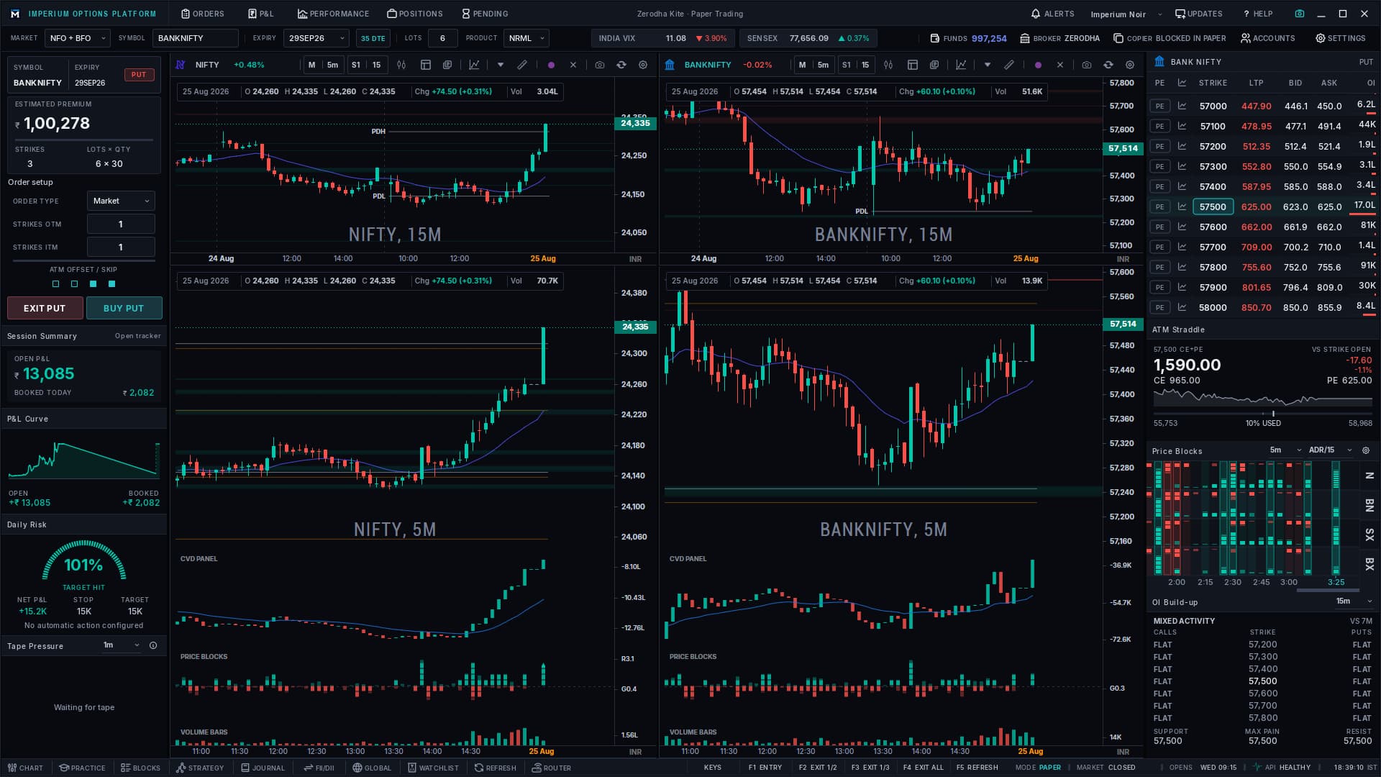Viewport: 1381px width, 777px height.
Task: Select ruler tool in BANKNIFTY toolbar
Action: [1009, 65]
